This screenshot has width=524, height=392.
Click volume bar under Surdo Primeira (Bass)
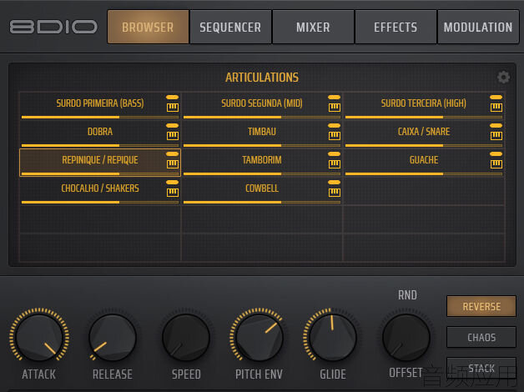pos(100,118)
